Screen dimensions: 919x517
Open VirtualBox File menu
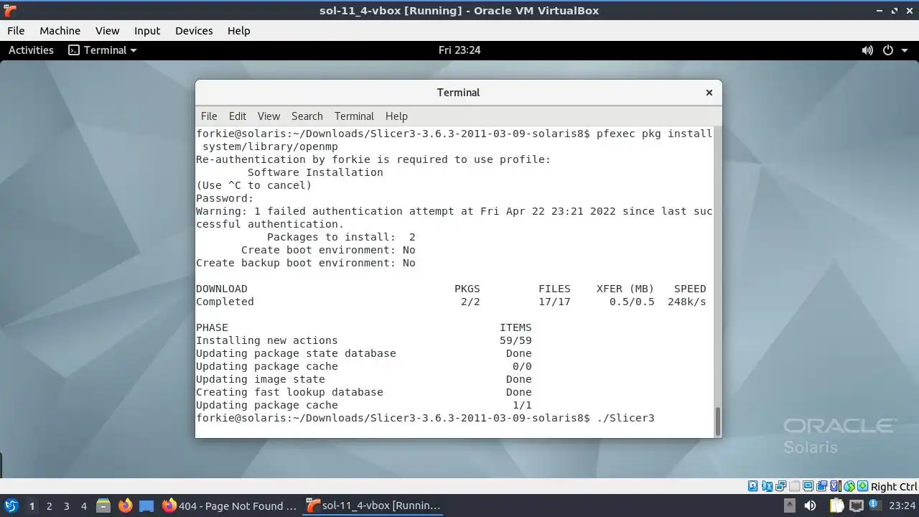pyautogui.click(x=16, y=31)
